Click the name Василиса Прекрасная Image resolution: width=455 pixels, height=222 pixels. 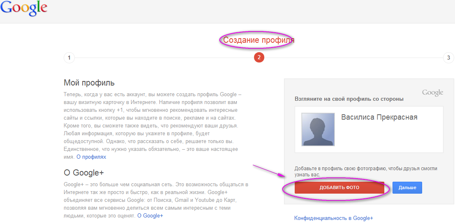point(379,117)
